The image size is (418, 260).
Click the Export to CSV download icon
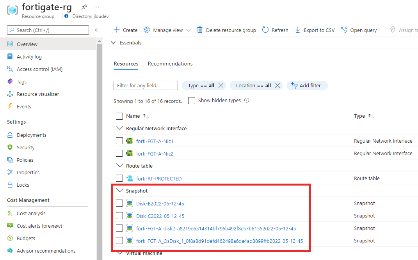pos(298,30)
